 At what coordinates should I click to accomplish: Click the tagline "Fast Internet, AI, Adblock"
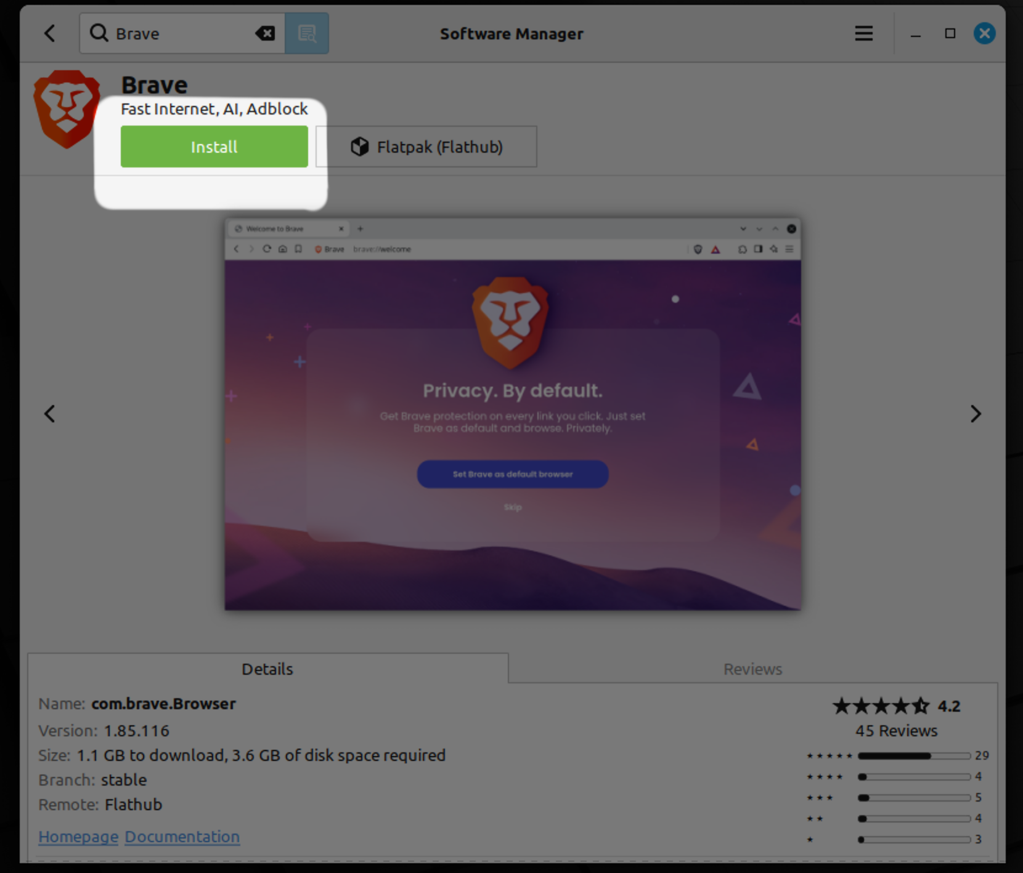click(x=214, y=109)
